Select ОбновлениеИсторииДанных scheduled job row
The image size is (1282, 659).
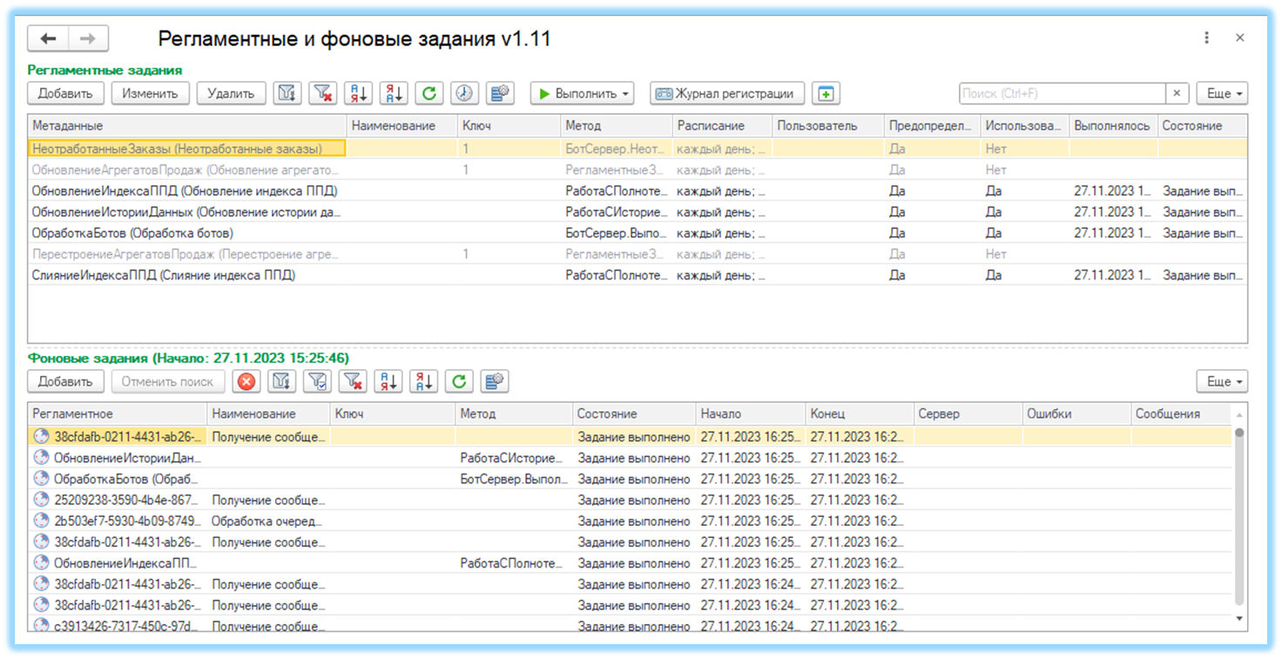[637, 212]
